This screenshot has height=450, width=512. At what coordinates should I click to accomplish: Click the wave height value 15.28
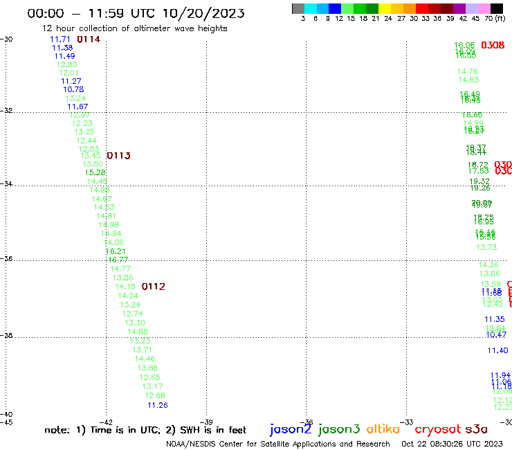click(x=95, y=172)
